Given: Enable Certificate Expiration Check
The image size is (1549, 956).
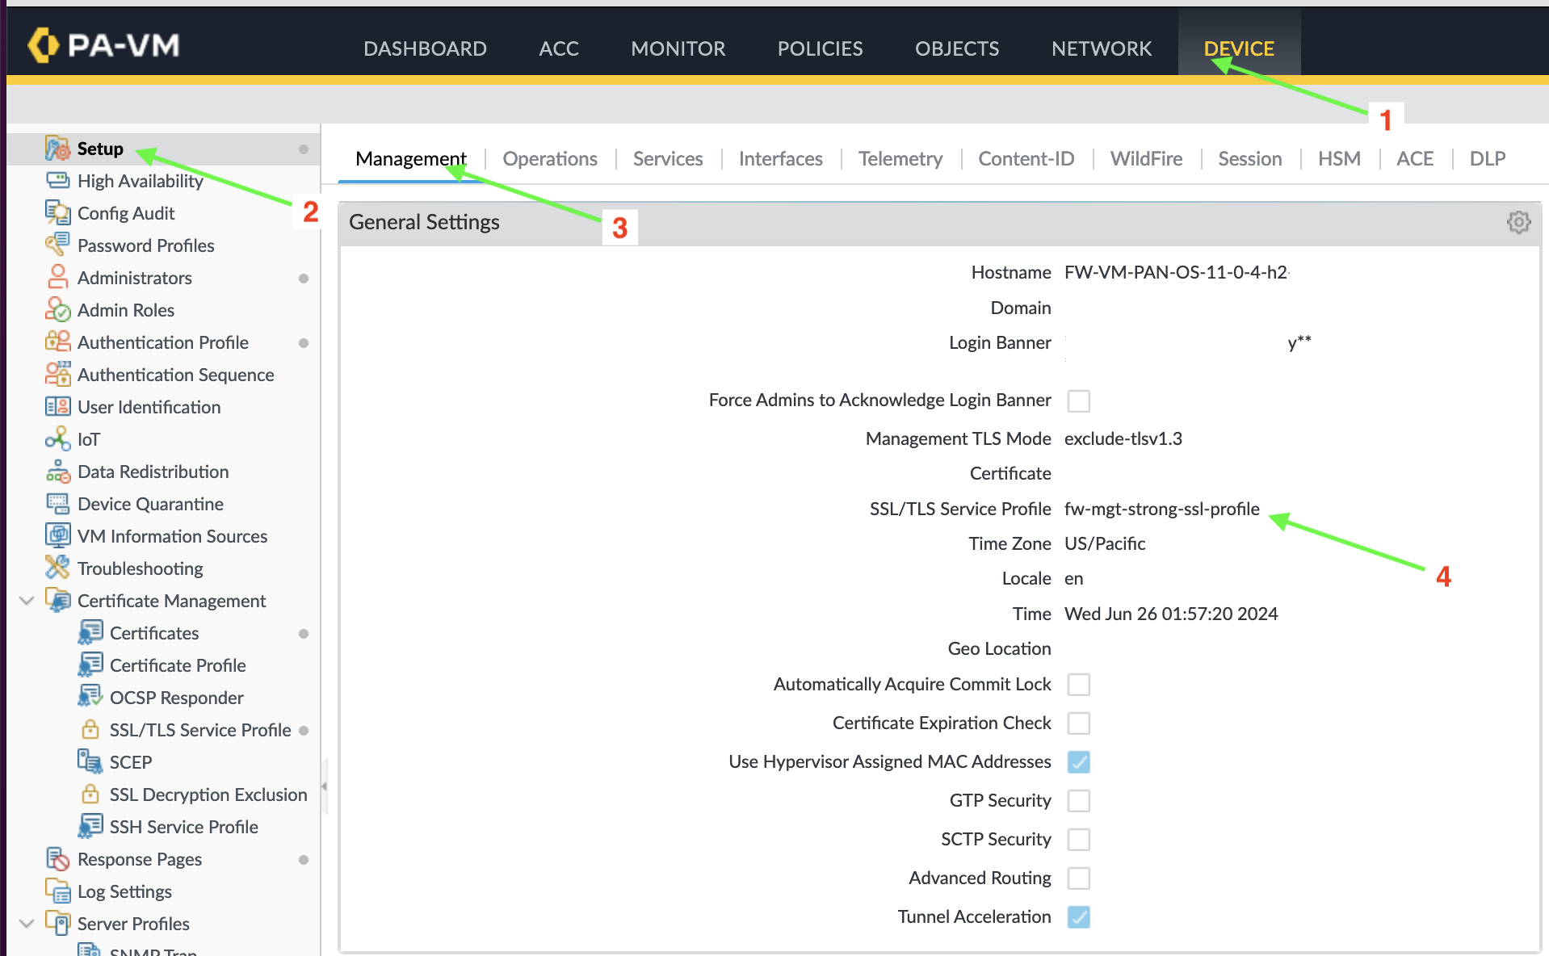Looking at the screenshot, I should click(x=1078, y=723).
